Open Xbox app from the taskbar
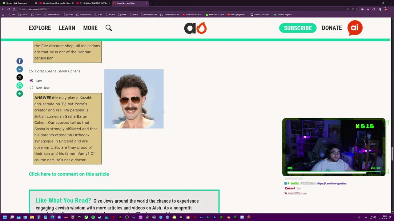The height and width of the screenshot is (221, 394). click(86, 217)
